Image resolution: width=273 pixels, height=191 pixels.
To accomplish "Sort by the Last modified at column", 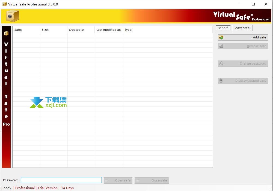I will 109,30.
